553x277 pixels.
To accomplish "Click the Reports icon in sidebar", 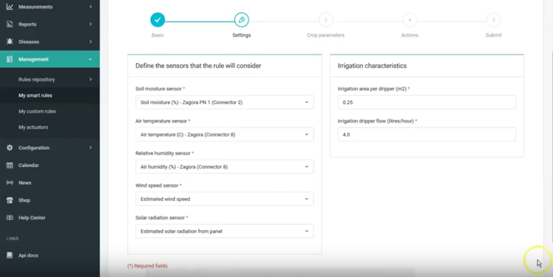I will (x=9, y=25).
